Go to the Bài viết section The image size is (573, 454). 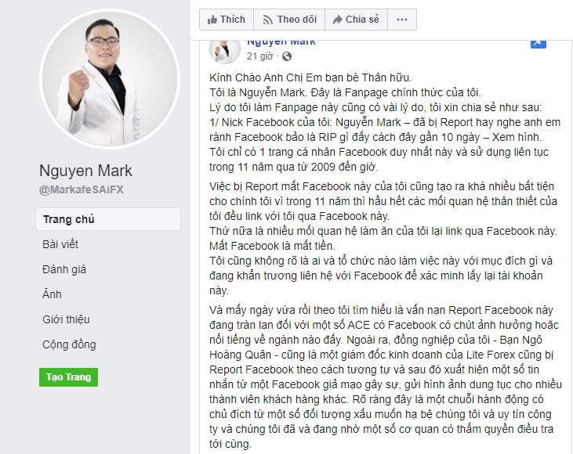[x=60, y=244]
